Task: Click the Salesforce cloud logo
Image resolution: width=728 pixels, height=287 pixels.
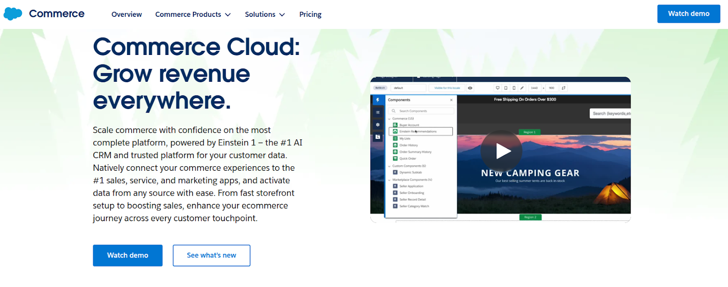Action: 13,14
